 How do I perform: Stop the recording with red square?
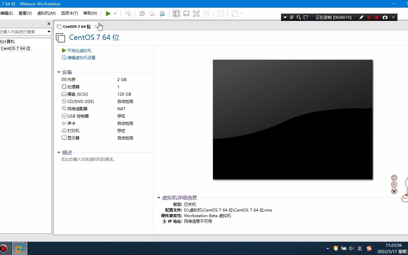[377, 17]
